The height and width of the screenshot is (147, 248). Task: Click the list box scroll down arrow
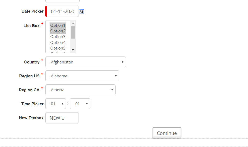click(x=73, y=50)
